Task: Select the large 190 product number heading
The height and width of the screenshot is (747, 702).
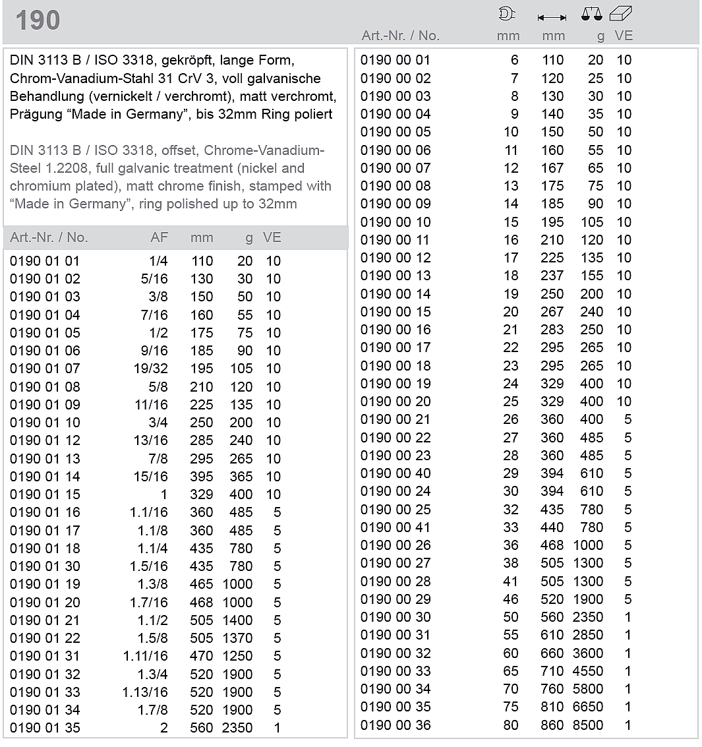Action: [38, 20]
